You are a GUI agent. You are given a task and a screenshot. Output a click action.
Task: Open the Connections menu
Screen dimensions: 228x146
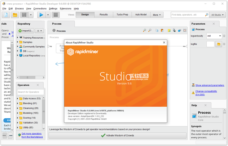click(x=40, y=9)
